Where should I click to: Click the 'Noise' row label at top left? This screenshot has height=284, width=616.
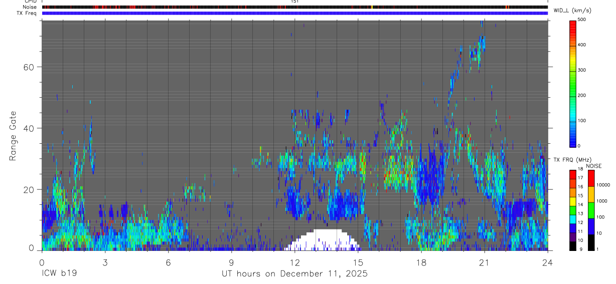coord(30,7)
